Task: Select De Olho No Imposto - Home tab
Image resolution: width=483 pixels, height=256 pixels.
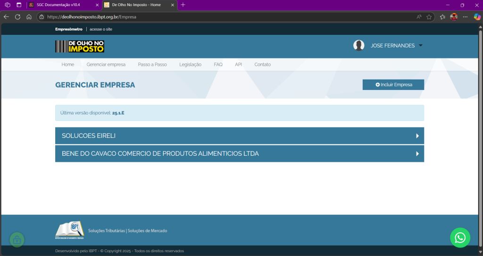Action: pyautogui.click(x=140, y=5)
